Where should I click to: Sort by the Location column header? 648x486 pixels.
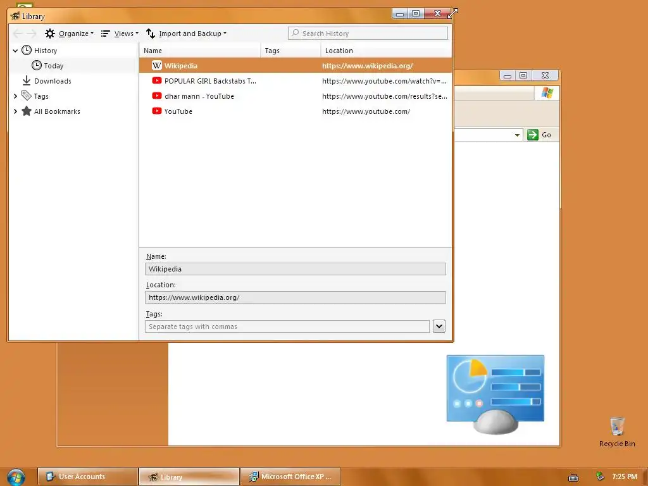pyautogui.click(x=386, y=51)
